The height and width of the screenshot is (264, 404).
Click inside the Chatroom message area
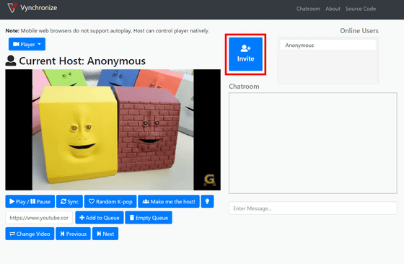point(313,143)
